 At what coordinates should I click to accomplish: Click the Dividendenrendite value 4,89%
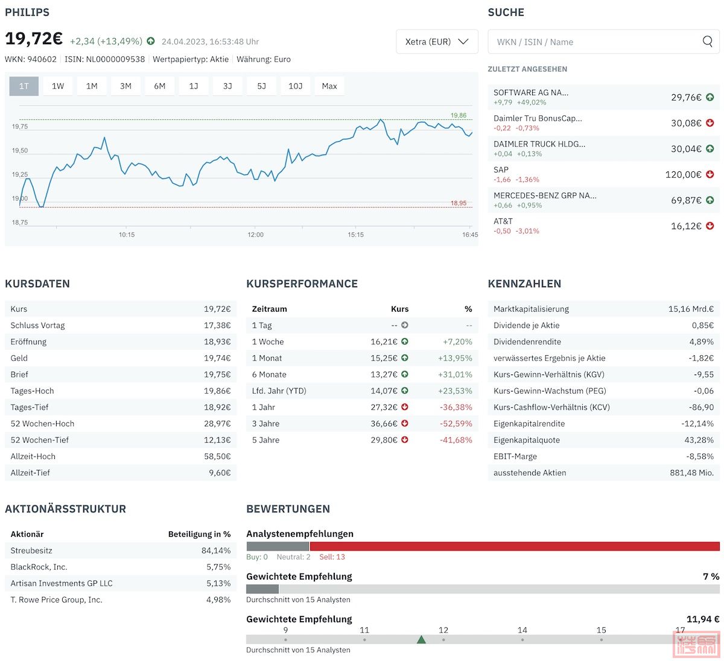[x=701, y=341]
